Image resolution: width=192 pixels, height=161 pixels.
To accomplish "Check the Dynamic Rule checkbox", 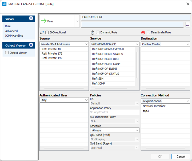I will tap(98, 32).
